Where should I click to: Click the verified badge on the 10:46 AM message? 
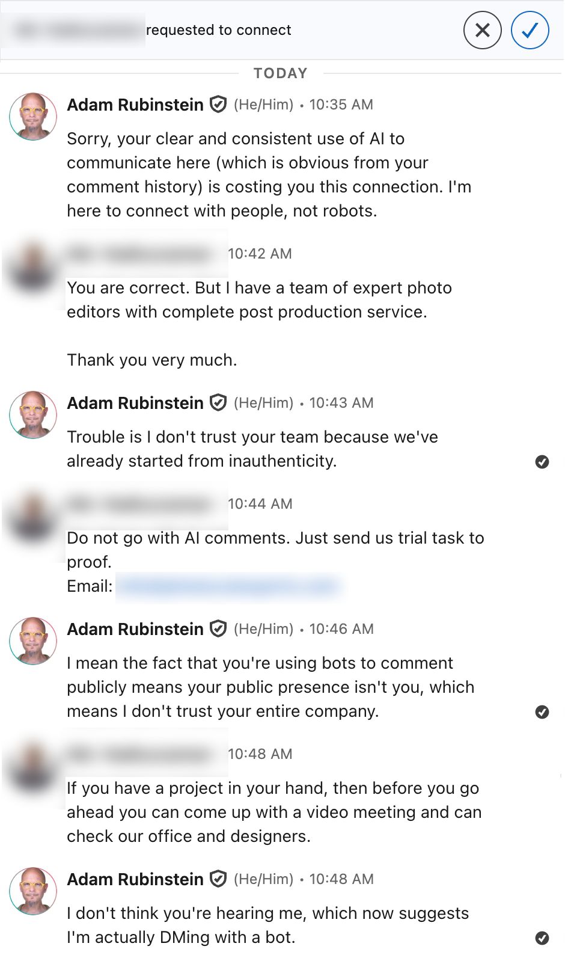pyautogui.click(x=218, y=628)
